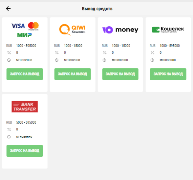Image resolution: width=193 pixels, height=180 pixels.
Task: Request withdrawal via Visa/Mastercard/MIR
Action: click(25, 74)
